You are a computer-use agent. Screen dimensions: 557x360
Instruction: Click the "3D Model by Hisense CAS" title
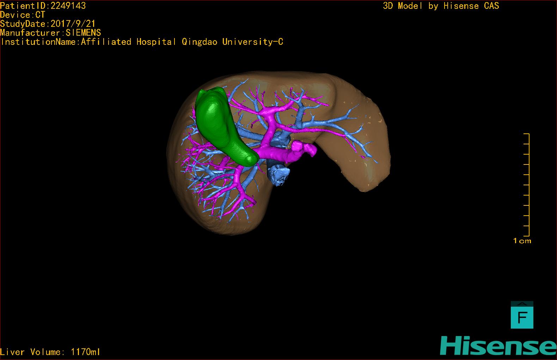tap(441, 6)
